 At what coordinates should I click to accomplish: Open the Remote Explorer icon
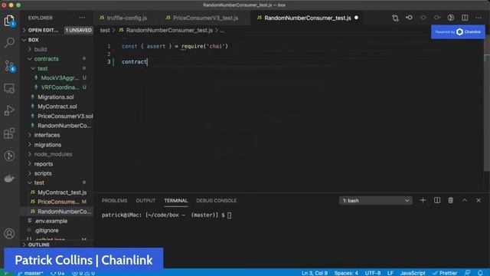[9, 88]
